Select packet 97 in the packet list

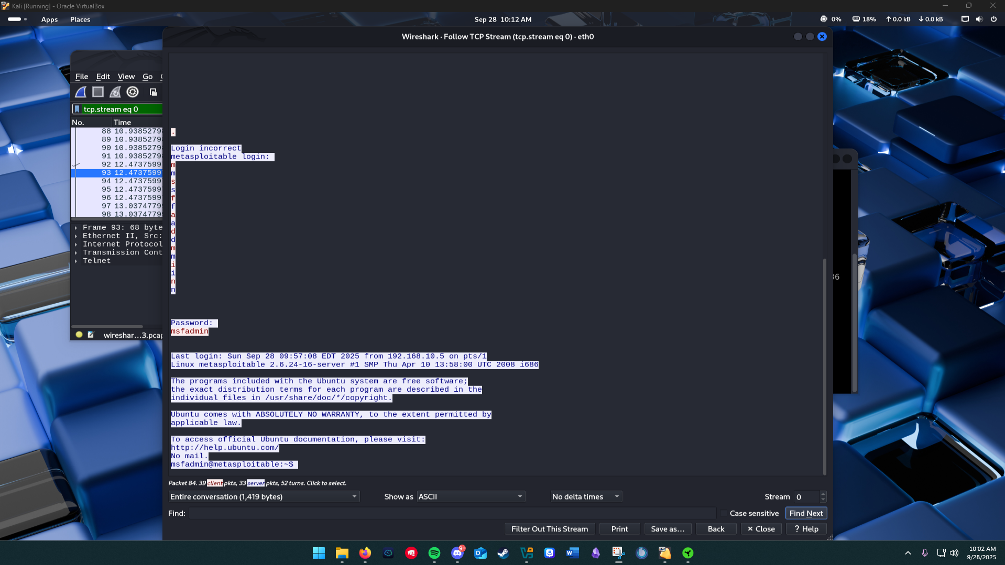(x=117, y=206)
